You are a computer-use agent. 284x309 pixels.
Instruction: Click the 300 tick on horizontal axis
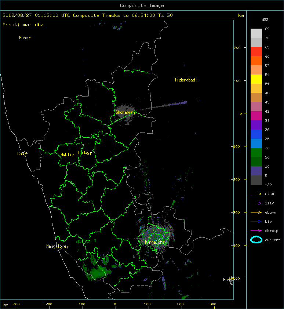coord(213,304)
